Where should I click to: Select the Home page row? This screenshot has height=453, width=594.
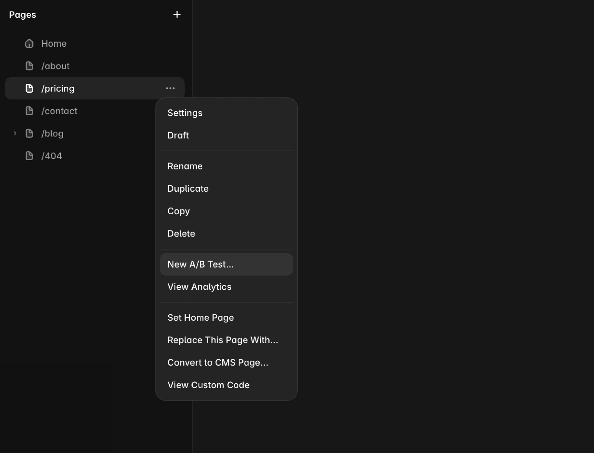click(x=95, y=43)
